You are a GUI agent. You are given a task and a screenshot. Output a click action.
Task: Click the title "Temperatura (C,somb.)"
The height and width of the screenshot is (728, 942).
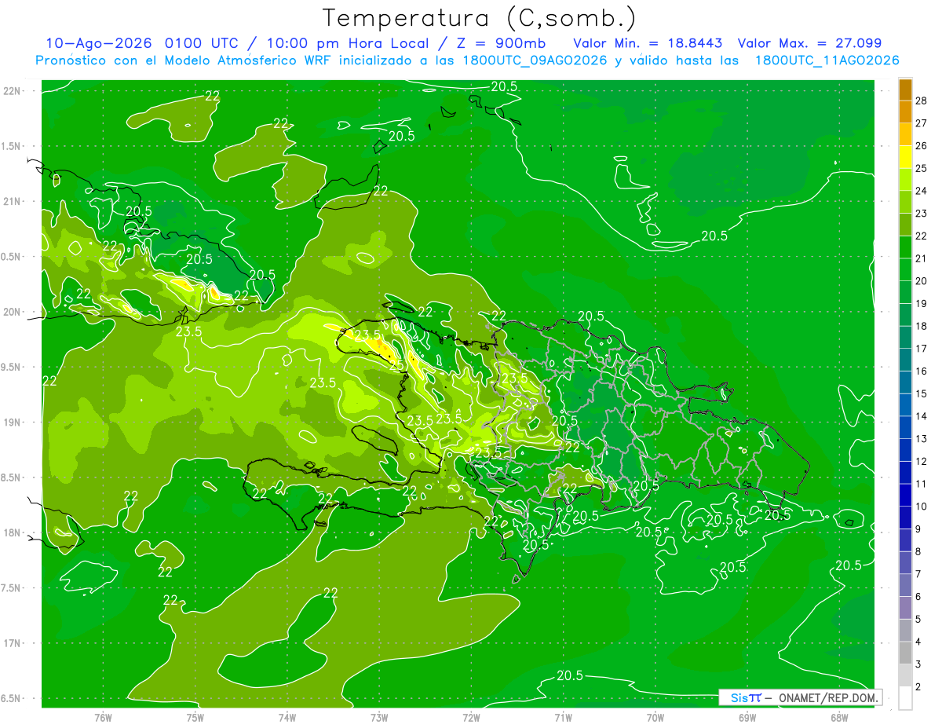point(480,17)
